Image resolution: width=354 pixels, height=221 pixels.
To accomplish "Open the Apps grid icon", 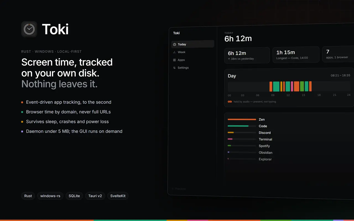I will pyautogui.click(x=175, y=60).
